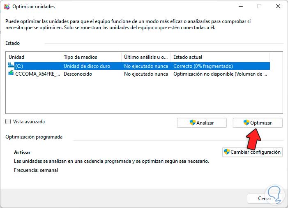Click the shield icon on Cambiar configuración
Screen dimensions: 288x208
[x=226, y=152]
